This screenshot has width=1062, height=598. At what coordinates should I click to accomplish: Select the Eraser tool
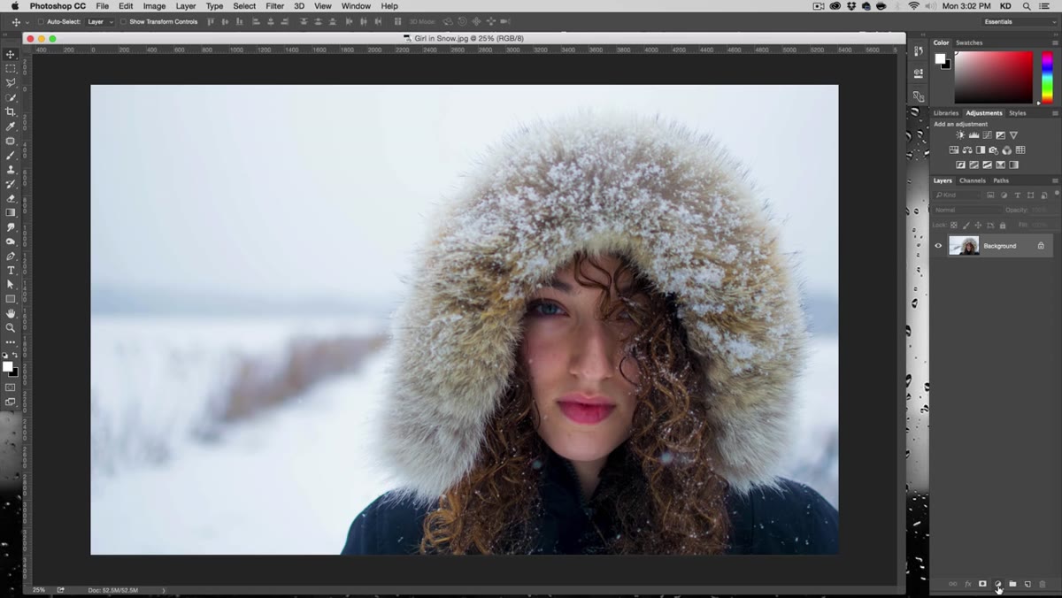[x=11, y=198]
